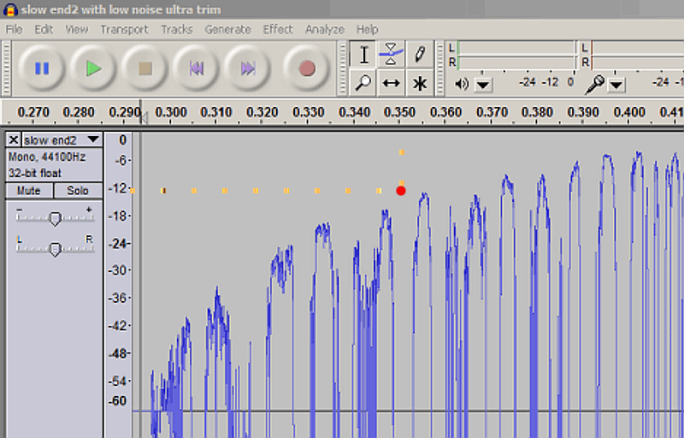Screen dimensions: 684x438
Task: Open the output meter dropdown arrow
Action: [483, 84]
